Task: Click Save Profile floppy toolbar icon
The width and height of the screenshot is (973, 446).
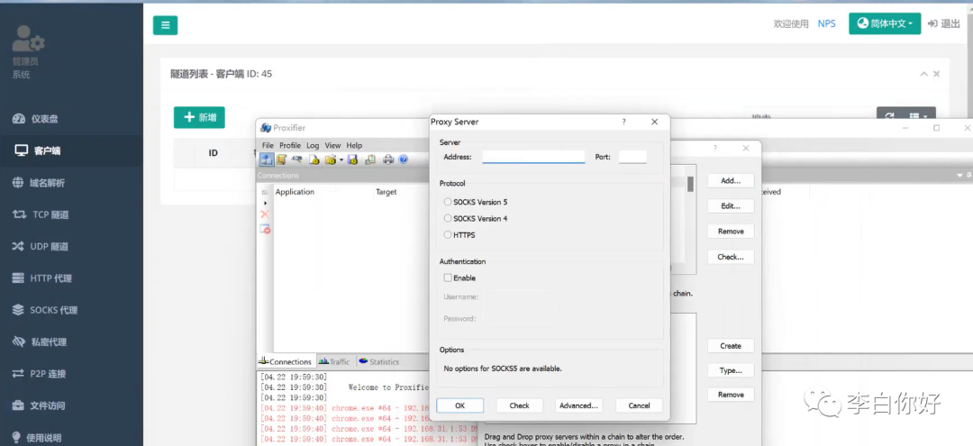Action: pyautogui.click(x=352, y=159)
